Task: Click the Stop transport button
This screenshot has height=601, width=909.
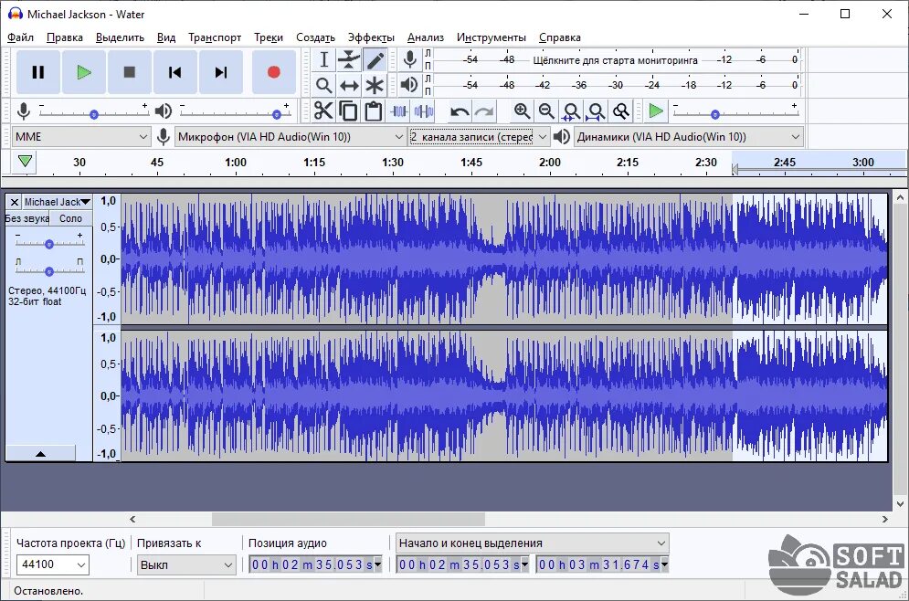Action: (130, 72)
